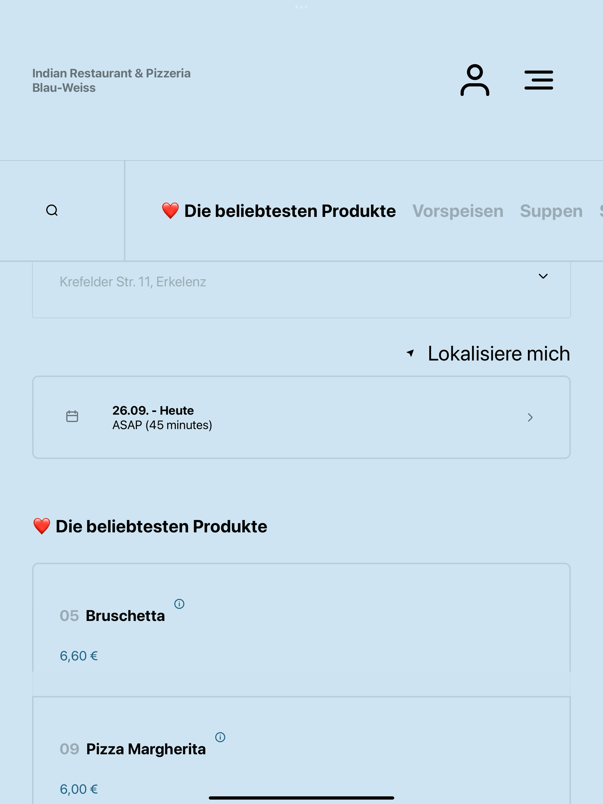
Task: Open delivery time chevron for 26.09. Heute
Action: point(530,417)
